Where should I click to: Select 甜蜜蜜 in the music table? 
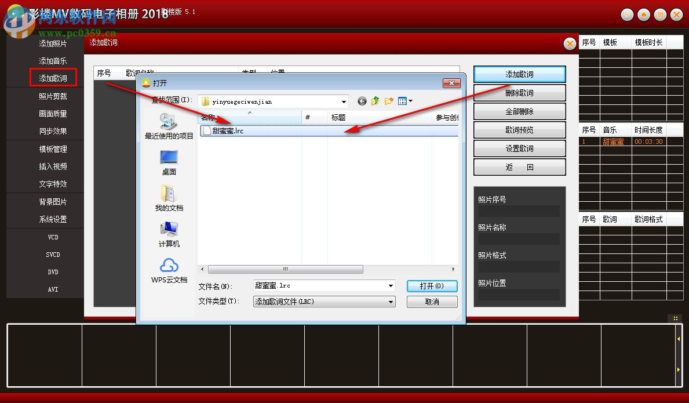(x=614, y=141)
